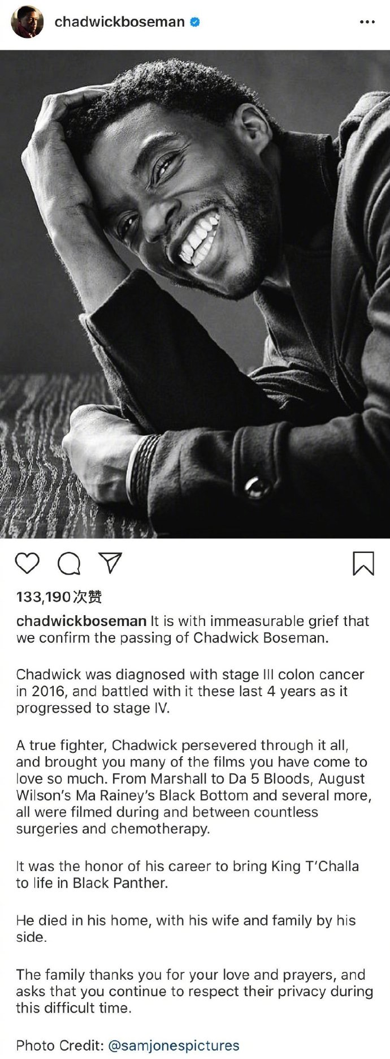Select the "A true fighter" paragraph

(194, 787)
